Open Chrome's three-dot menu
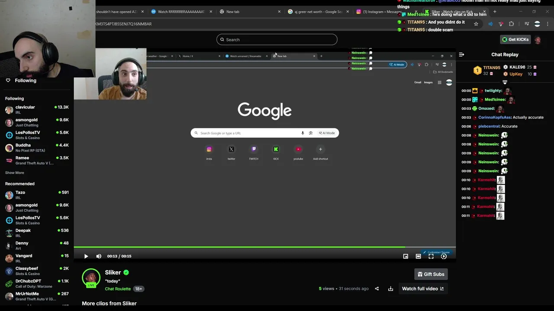The height and width of the screenshot is (311, 554). click(x=548, y=24)
